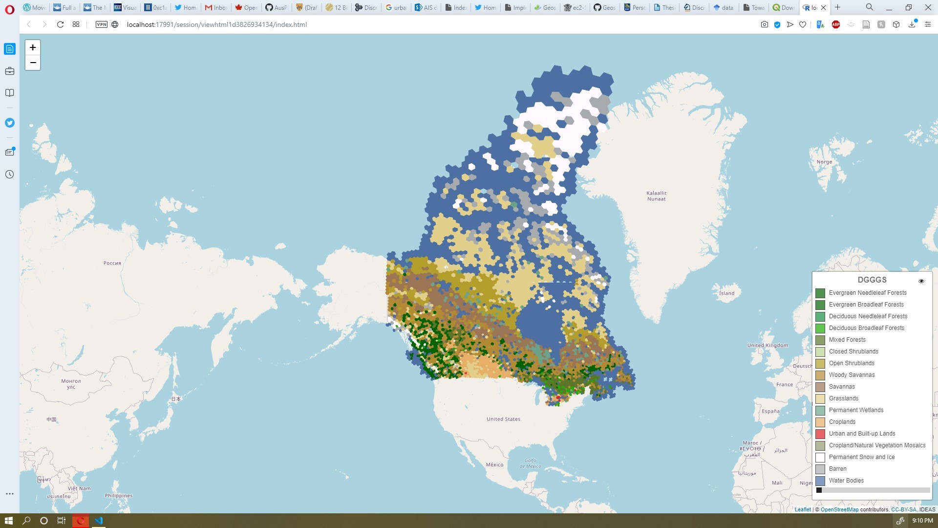The height and width of the screenshot is (528, 938).
Task: Switch to the Inbox Gmail tab
Action: (x=216, y=7)
